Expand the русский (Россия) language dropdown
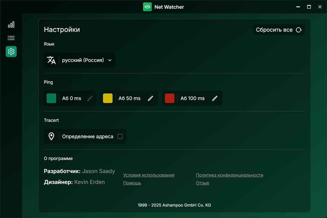 click(x=83, y=60)
